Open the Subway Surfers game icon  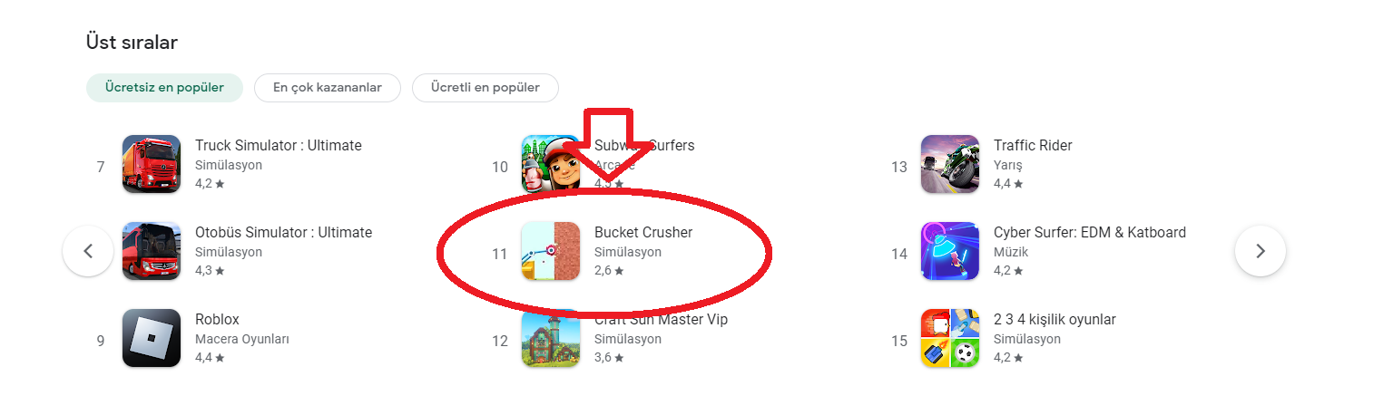pos(551,164)
